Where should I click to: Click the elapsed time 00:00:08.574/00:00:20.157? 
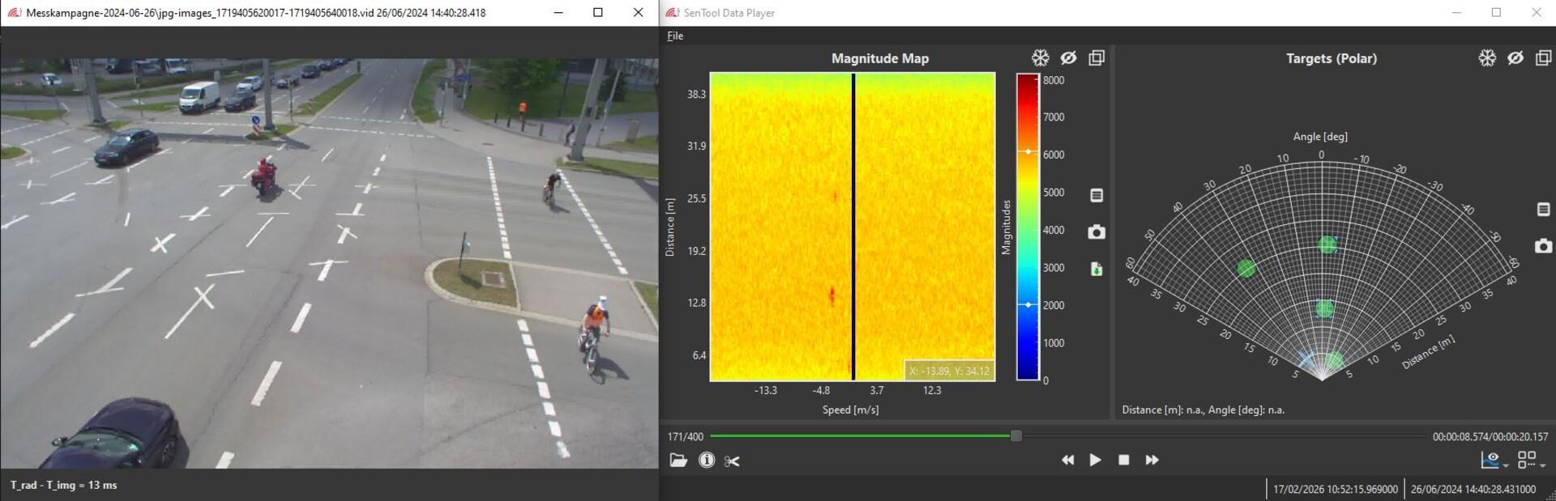pyautogui.click(x=1490, y=437)
